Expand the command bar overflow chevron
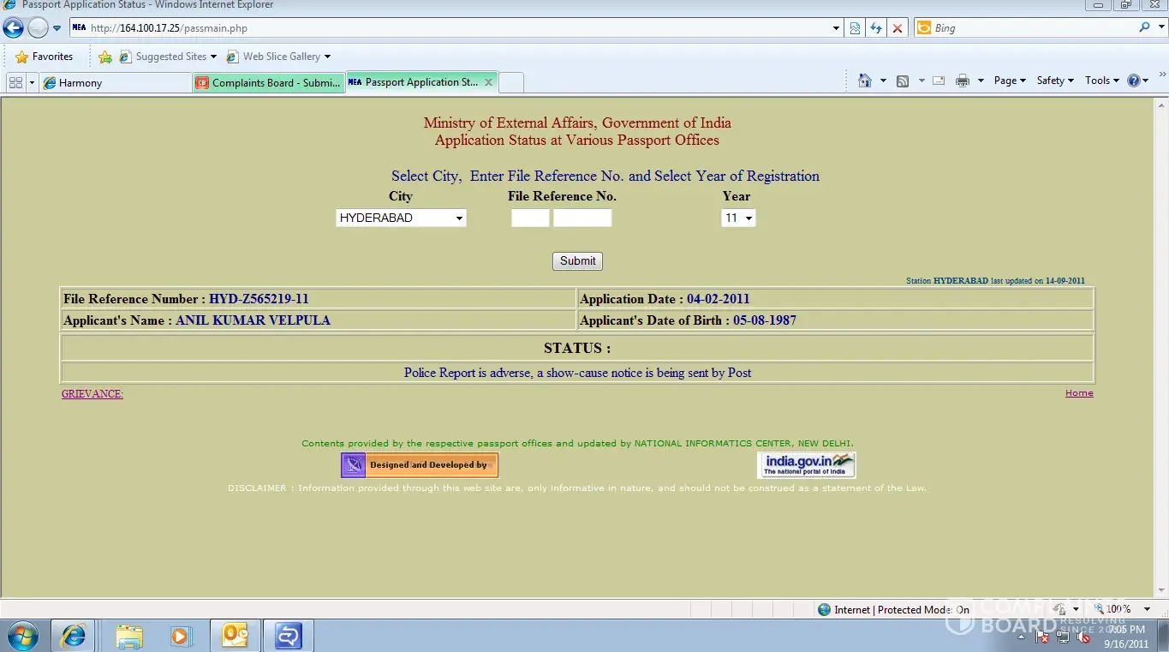1169x652 pixels. pos(1162,75)
